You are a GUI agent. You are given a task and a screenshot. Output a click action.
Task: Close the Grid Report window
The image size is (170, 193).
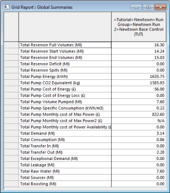(x=160, y=7)
